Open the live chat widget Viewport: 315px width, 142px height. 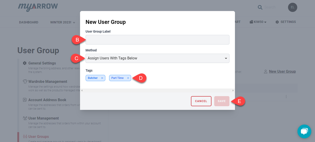tap(304, 131)
